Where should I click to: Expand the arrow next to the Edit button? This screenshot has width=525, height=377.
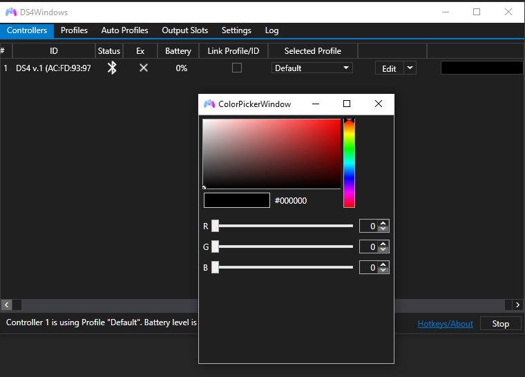pyautogui.click(x=410, y=68)
